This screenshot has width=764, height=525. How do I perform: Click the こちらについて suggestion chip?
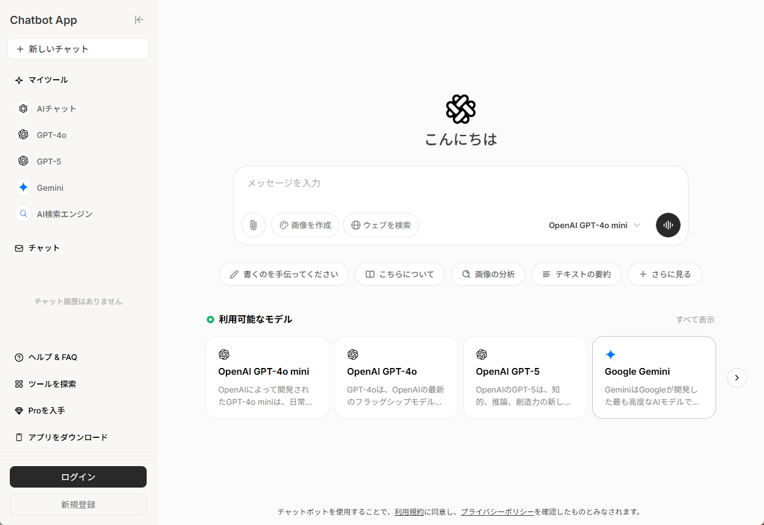[x=399, y=274]
